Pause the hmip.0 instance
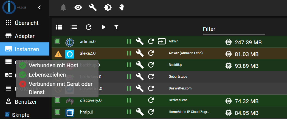The image size is (287, 119). click(x=129, y=112)
